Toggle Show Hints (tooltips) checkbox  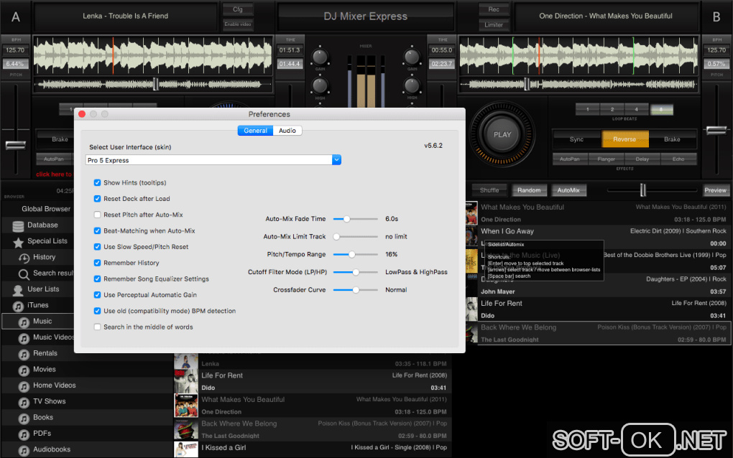click(97, 182)
